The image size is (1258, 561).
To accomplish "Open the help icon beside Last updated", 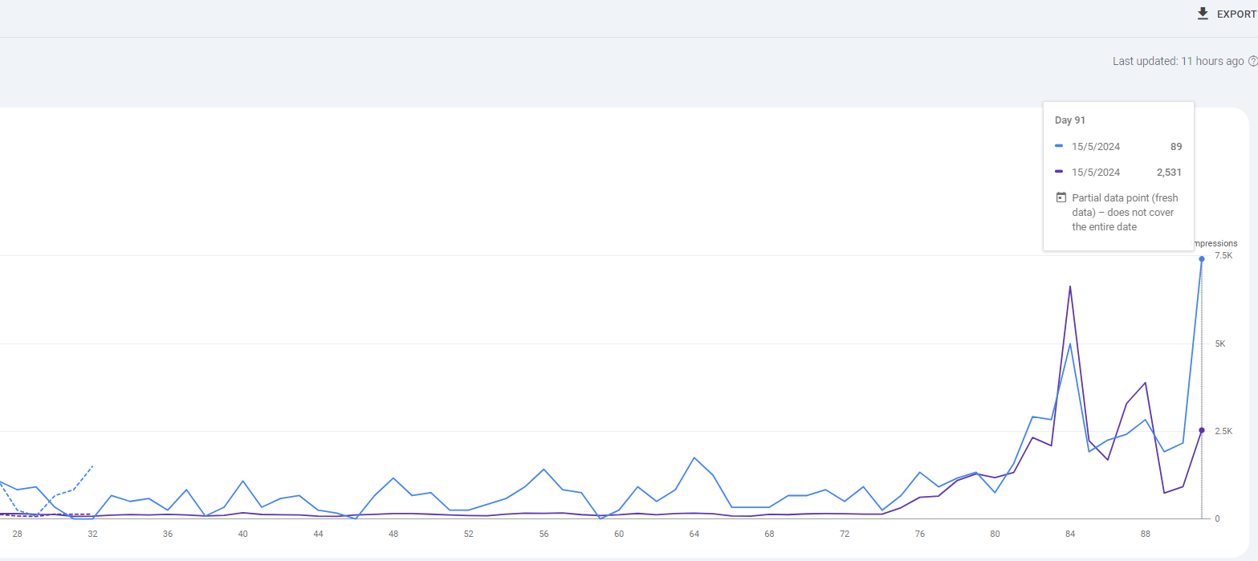I will click(1252, 61).
